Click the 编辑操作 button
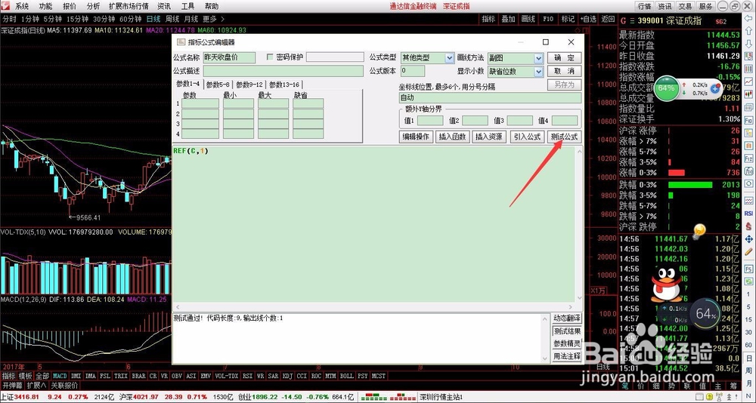Image resolution: width=756 pixels, height=403 pixels. point(417,137)
